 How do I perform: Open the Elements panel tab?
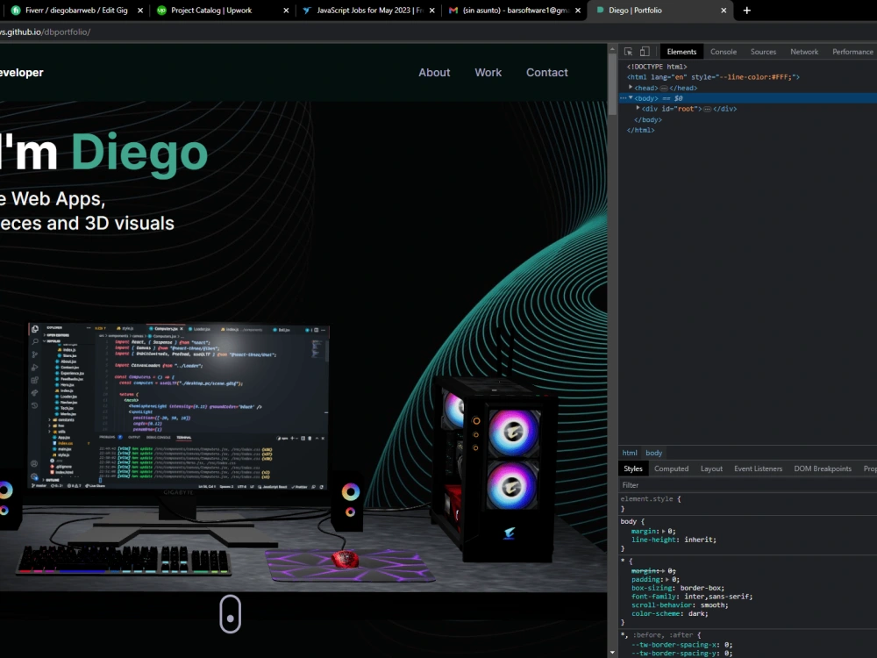[681, 52]
